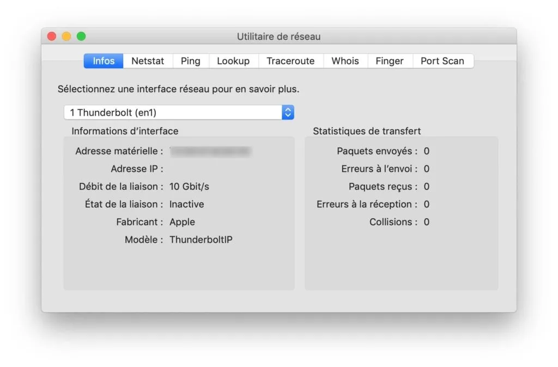Open the network interface dropdown
The height and width of the screenshot is (367, 558).
point(174,112)
